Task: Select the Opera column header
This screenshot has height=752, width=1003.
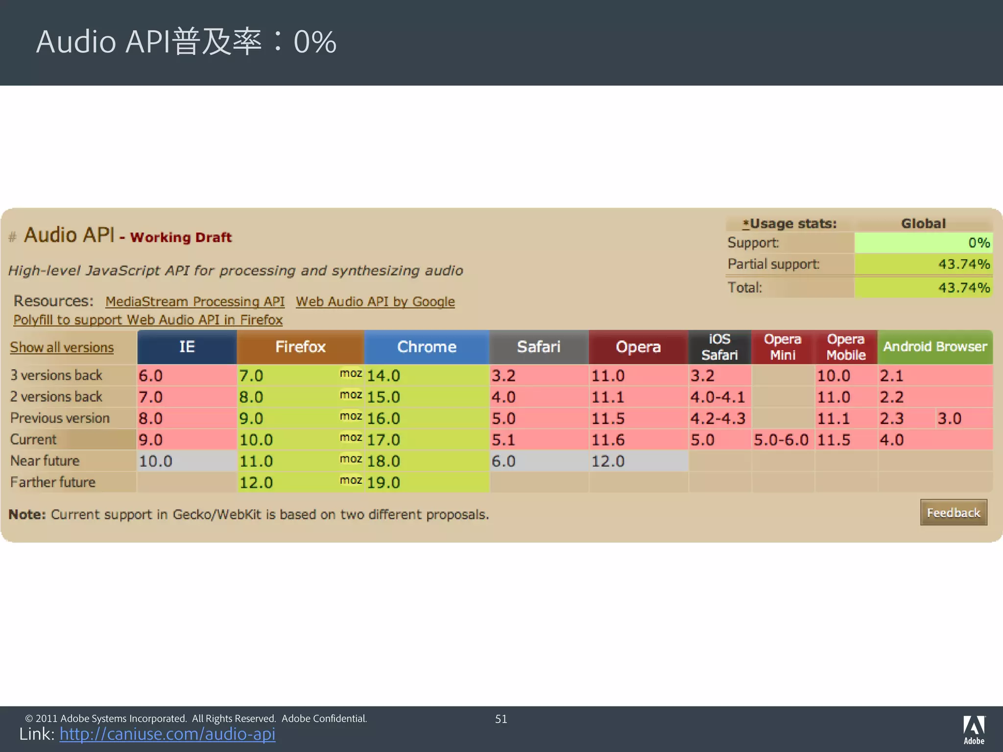Action: [638, 347]
